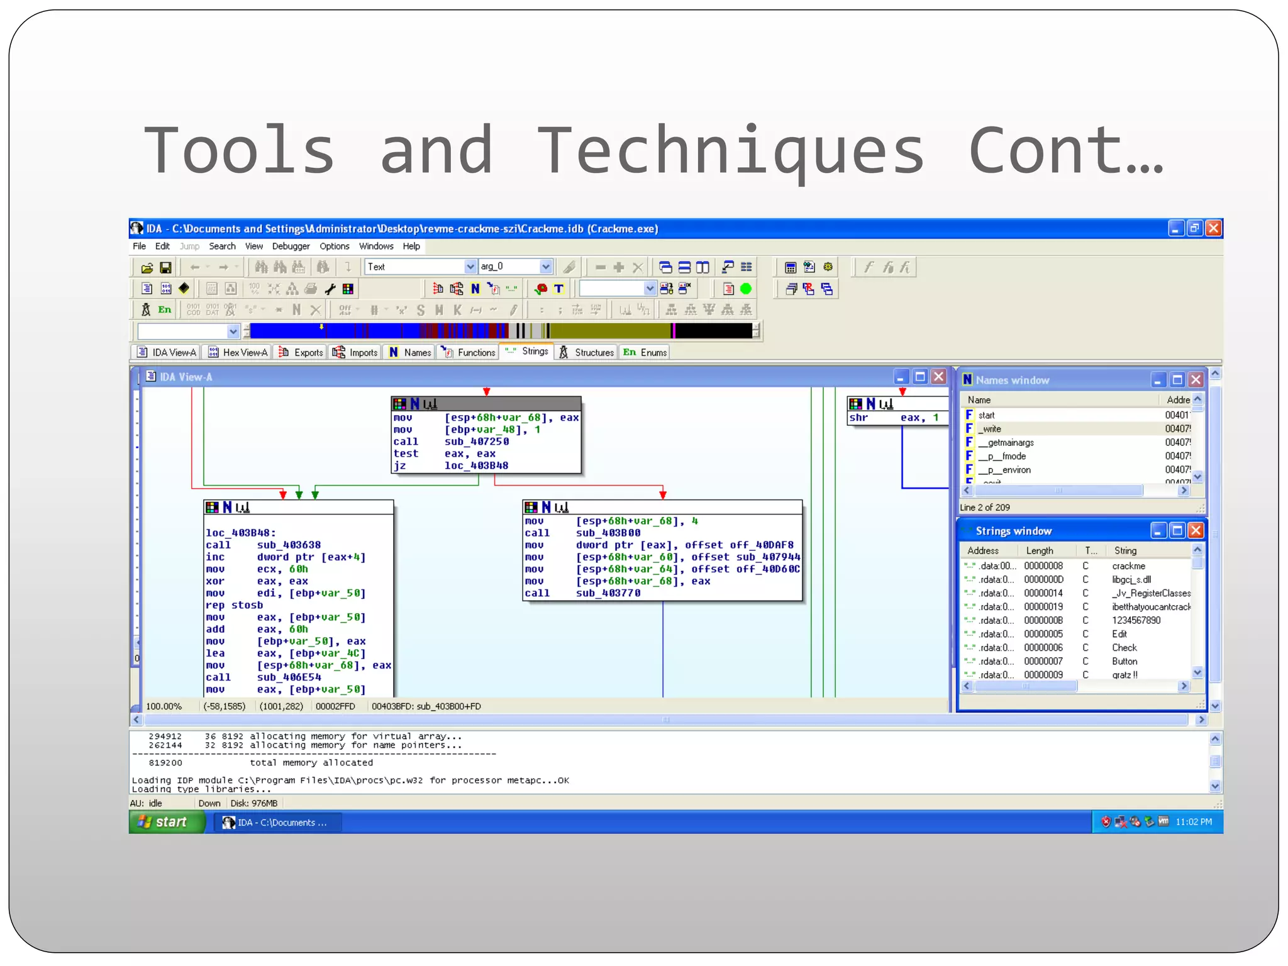
Task: Click output log scroll down arrow
Action: tap(1215, 786)
